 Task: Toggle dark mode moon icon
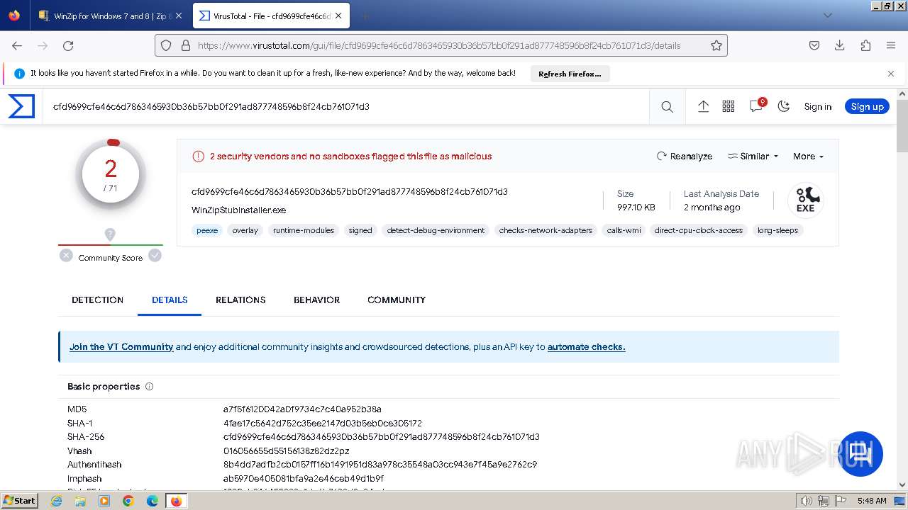[x=784, y=106]
